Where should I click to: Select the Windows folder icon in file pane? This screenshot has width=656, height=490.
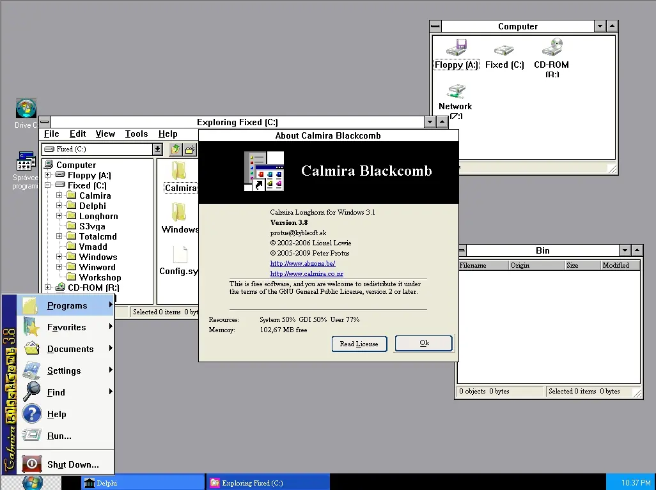coord(179,212)
